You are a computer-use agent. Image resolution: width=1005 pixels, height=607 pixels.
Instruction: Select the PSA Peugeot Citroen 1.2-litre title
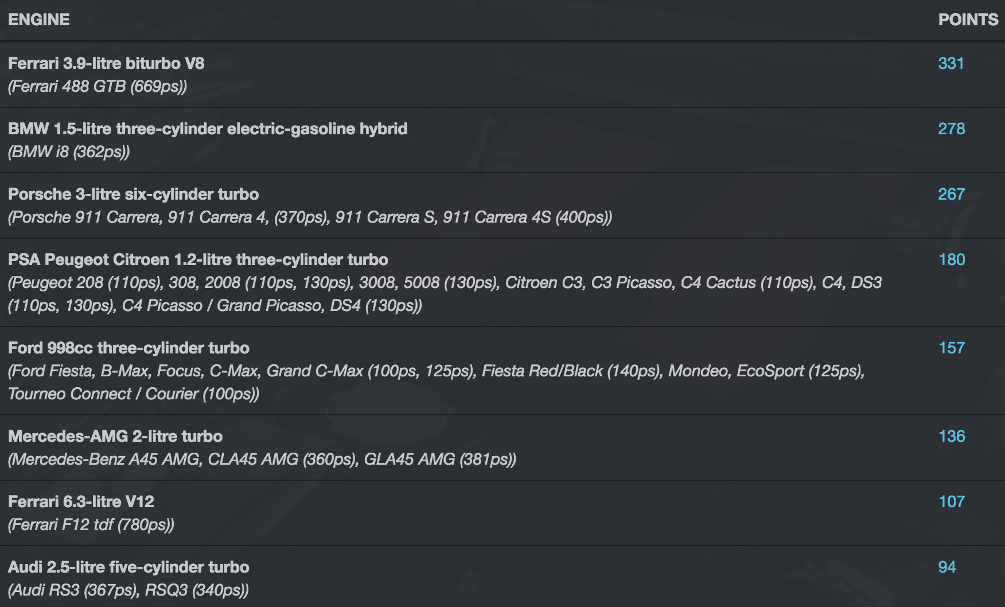(x=198, y=259)
